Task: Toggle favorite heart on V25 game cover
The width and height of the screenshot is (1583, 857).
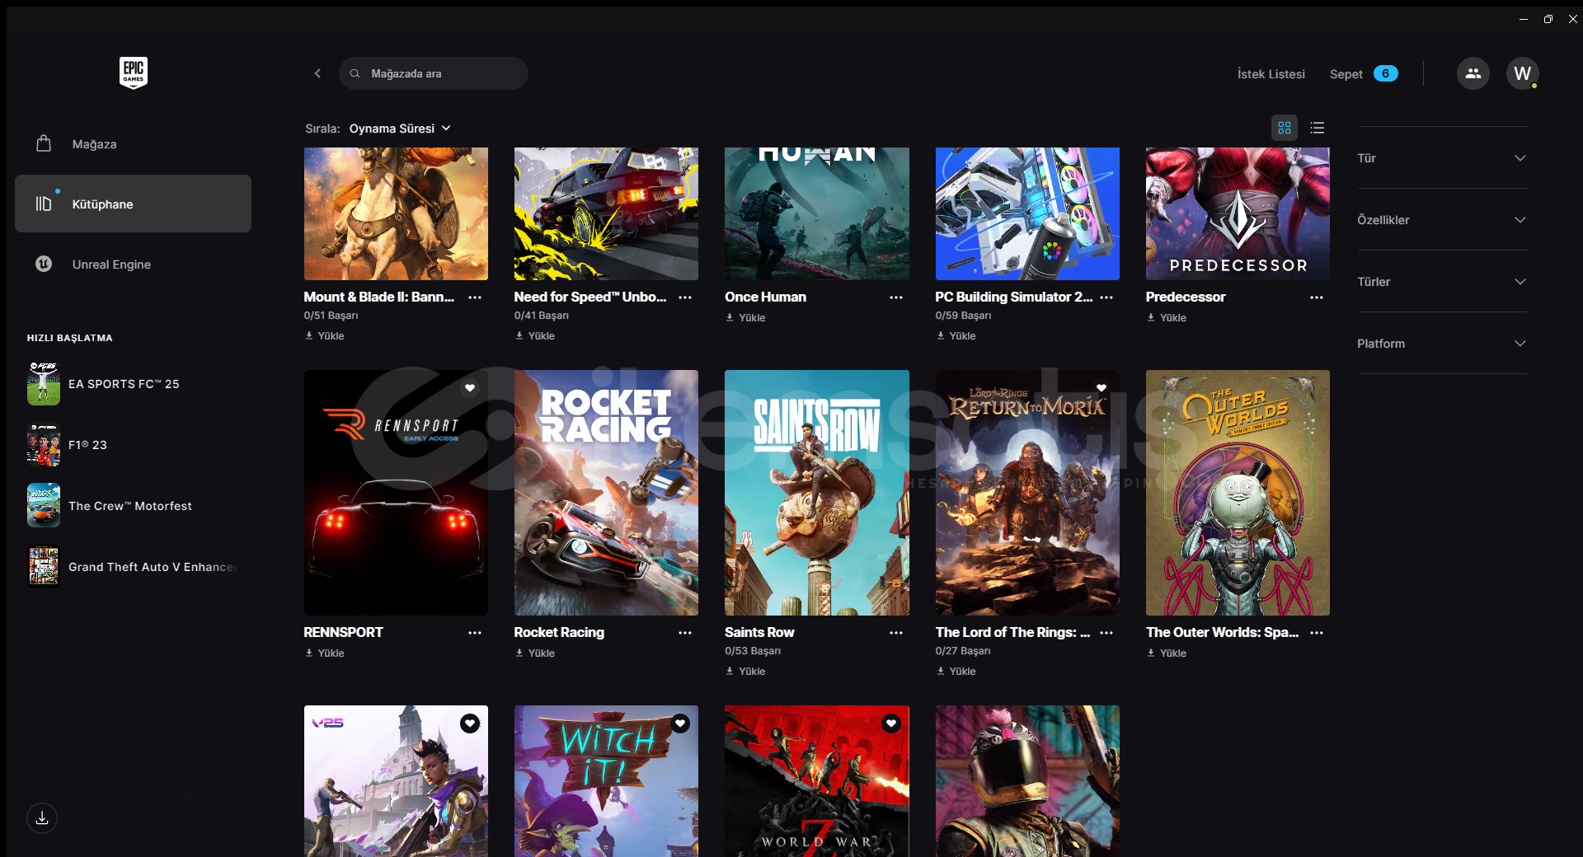Action: tap(470, 724)
